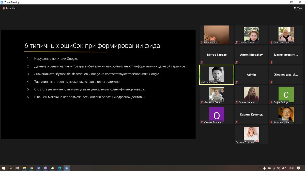Click the muted mic icon on Admin tile
The height and width of the screenshot is (171, 305).
coord(237,82)
